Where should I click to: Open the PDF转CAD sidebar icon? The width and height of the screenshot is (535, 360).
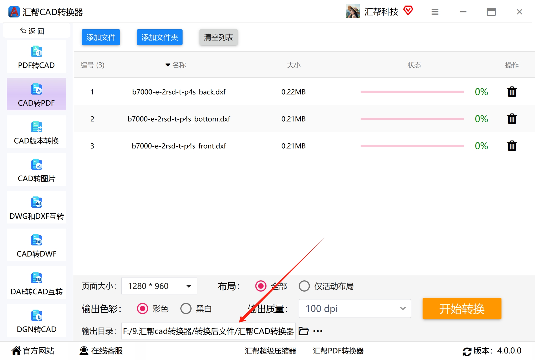coord(36,52)
